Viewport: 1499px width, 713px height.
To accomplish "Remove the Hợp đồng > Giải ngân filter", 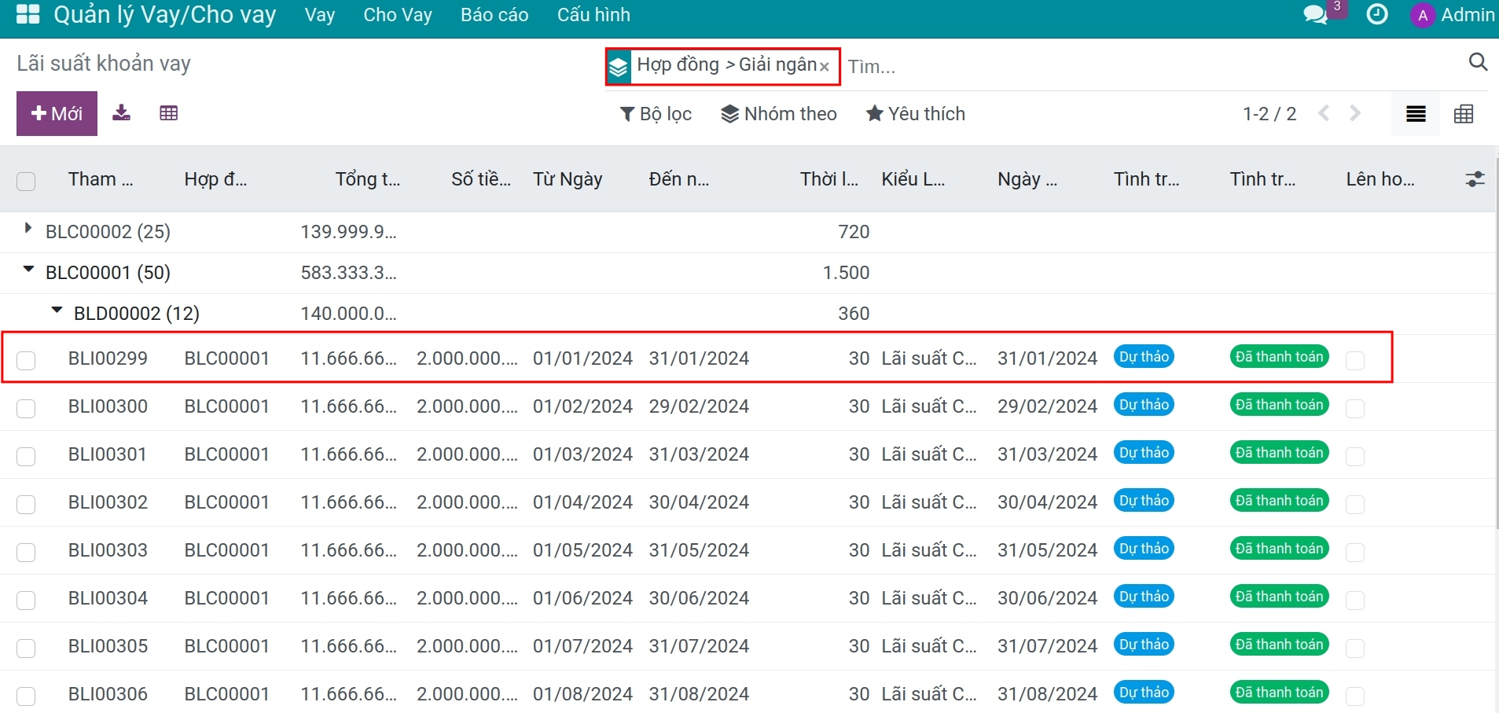I will pos(825,67).
